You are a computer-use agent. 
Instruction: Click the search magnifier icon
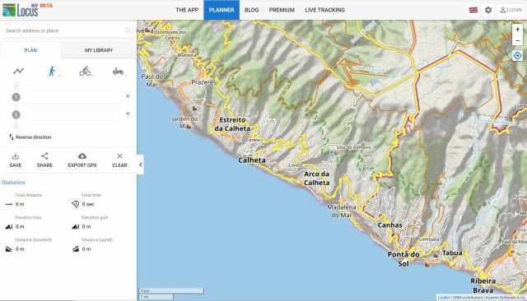128,30
